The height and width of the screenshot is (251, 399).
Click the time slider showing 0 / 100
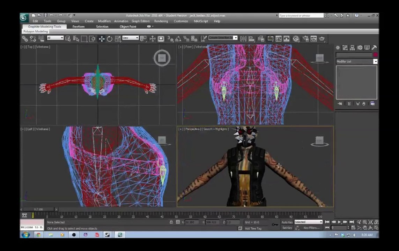click(x=38, y=209)
